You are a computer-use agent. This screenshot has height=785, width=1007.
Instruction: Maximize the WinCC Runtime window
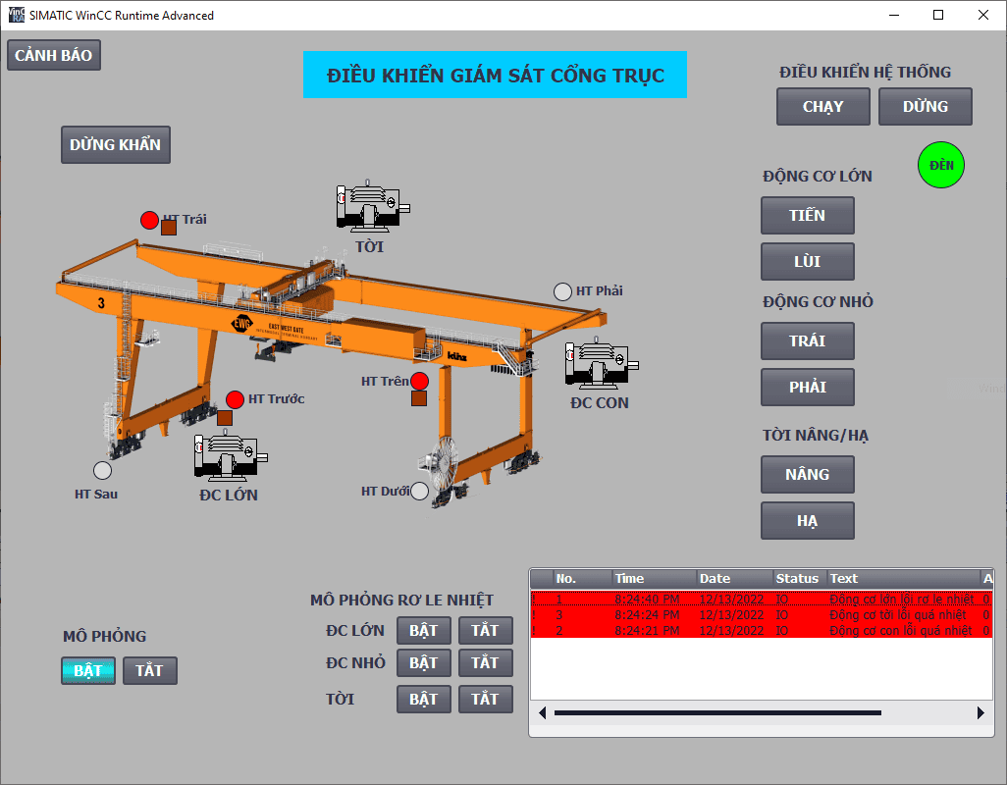938,15
